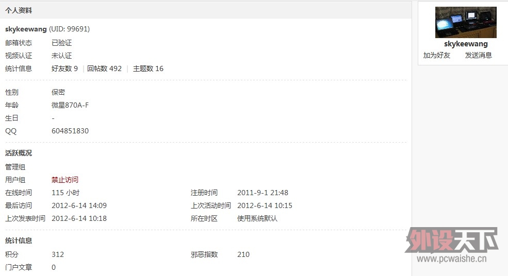Click the 微星870A-F field value
Viewport: 508px width, 276px height.
(x=70, y=105)
